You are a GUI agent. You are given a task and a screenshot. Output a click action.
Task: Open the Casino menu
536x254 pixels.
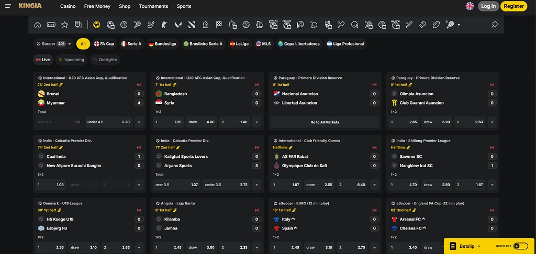pyautogui.click(x=68, y=6)
